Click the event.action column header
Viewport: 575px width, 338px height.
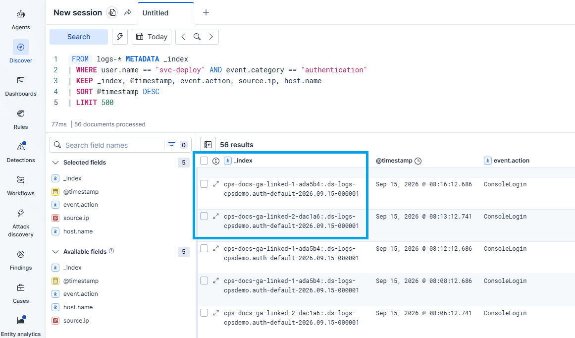[x=511, y=161]
